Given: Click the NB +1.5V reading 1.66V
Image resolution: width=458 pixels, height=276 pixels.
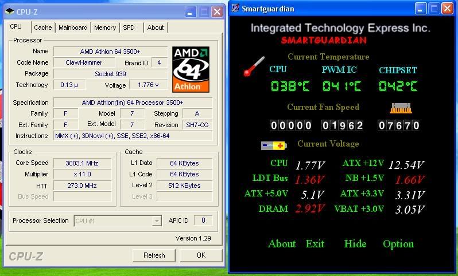Looking at the screenshot, I should 410,180.
